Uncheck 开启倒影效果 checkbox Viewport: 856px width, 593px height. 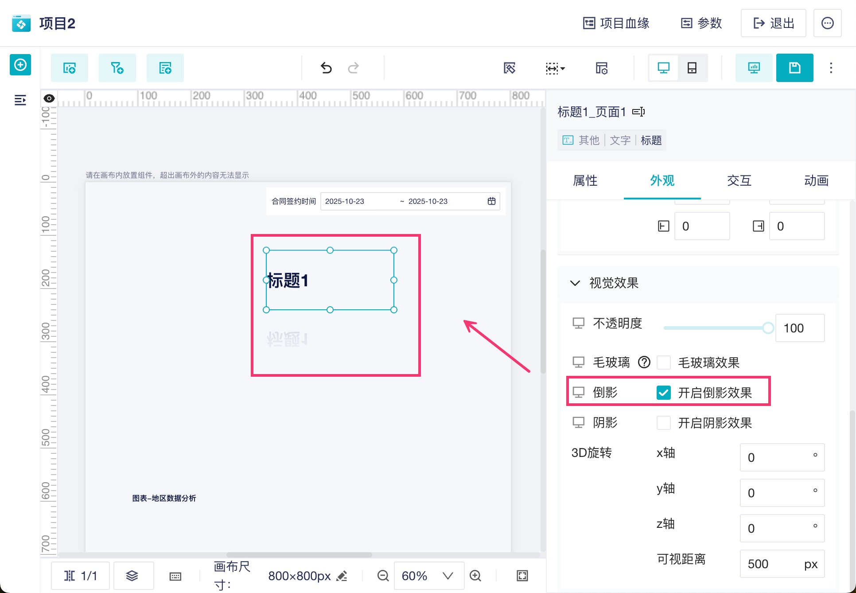tap(663, 393)
